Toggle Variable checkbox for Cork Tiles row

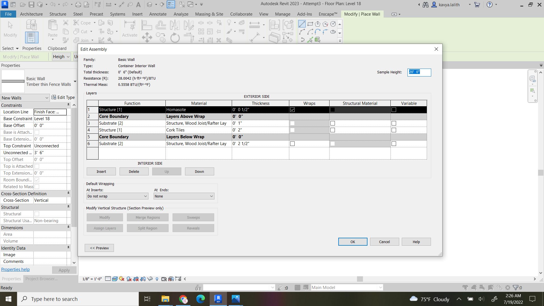tap(394, 130)
